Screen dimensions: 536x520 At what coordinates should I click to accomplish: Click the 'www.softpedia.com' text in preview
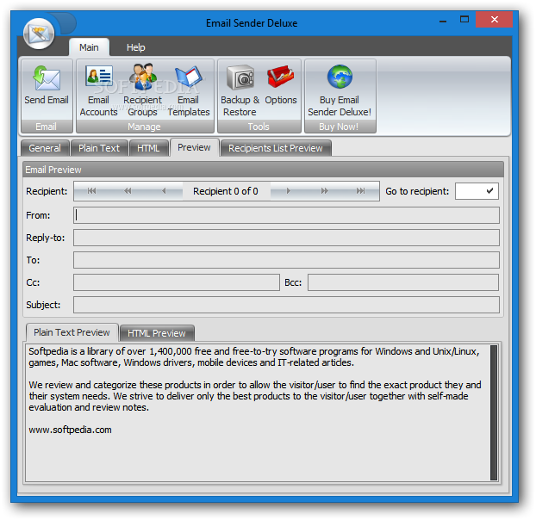point(70,430)
